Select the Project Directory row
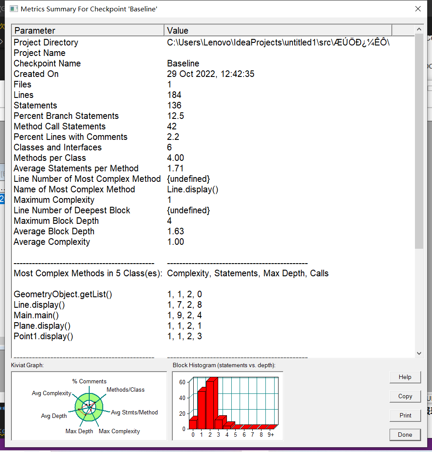The image size is (432, 452). pyautogui.click(x=46, y=42)
